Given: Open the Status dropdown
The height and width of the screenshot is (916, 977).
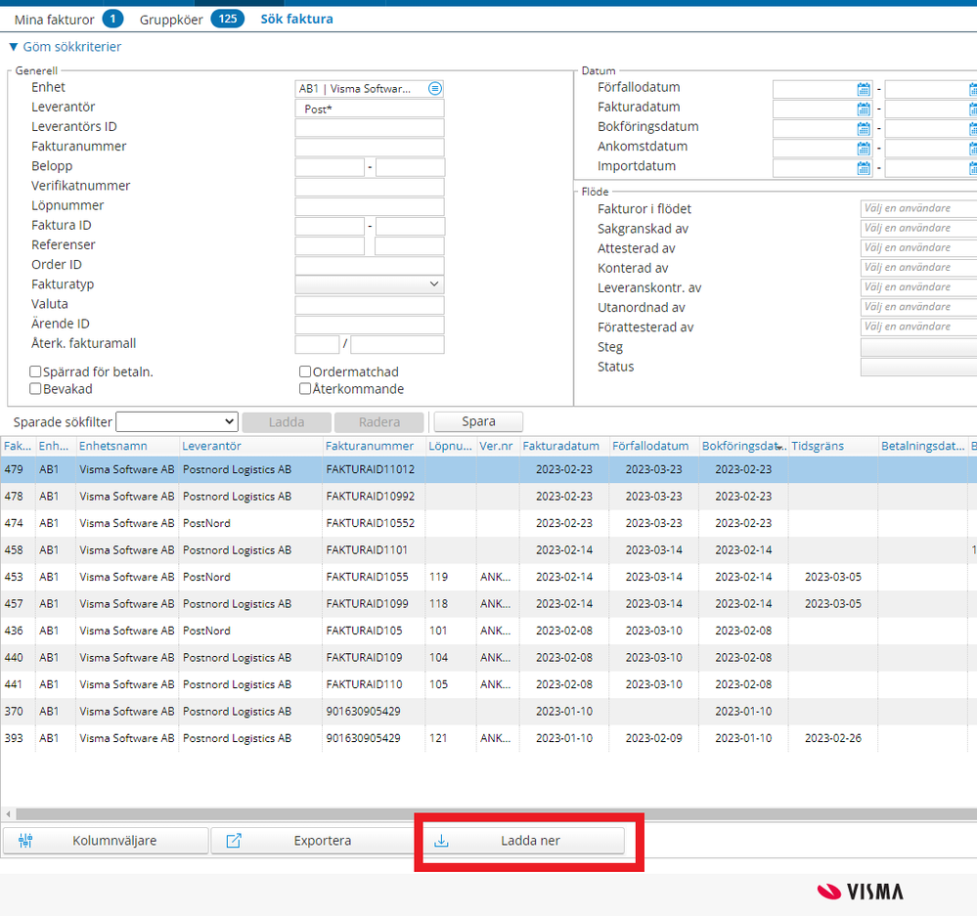Looking at the screenshot, I should [918, 367].
